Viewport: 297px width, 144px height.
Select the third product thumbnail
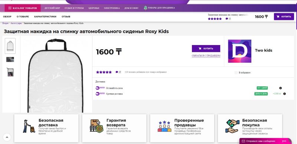10,72
